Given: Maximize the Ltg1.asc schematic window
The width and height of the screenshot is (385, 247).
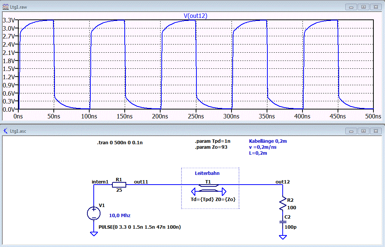Looking at the screenshot, I should pyautogui.click(x=363, y=131).
